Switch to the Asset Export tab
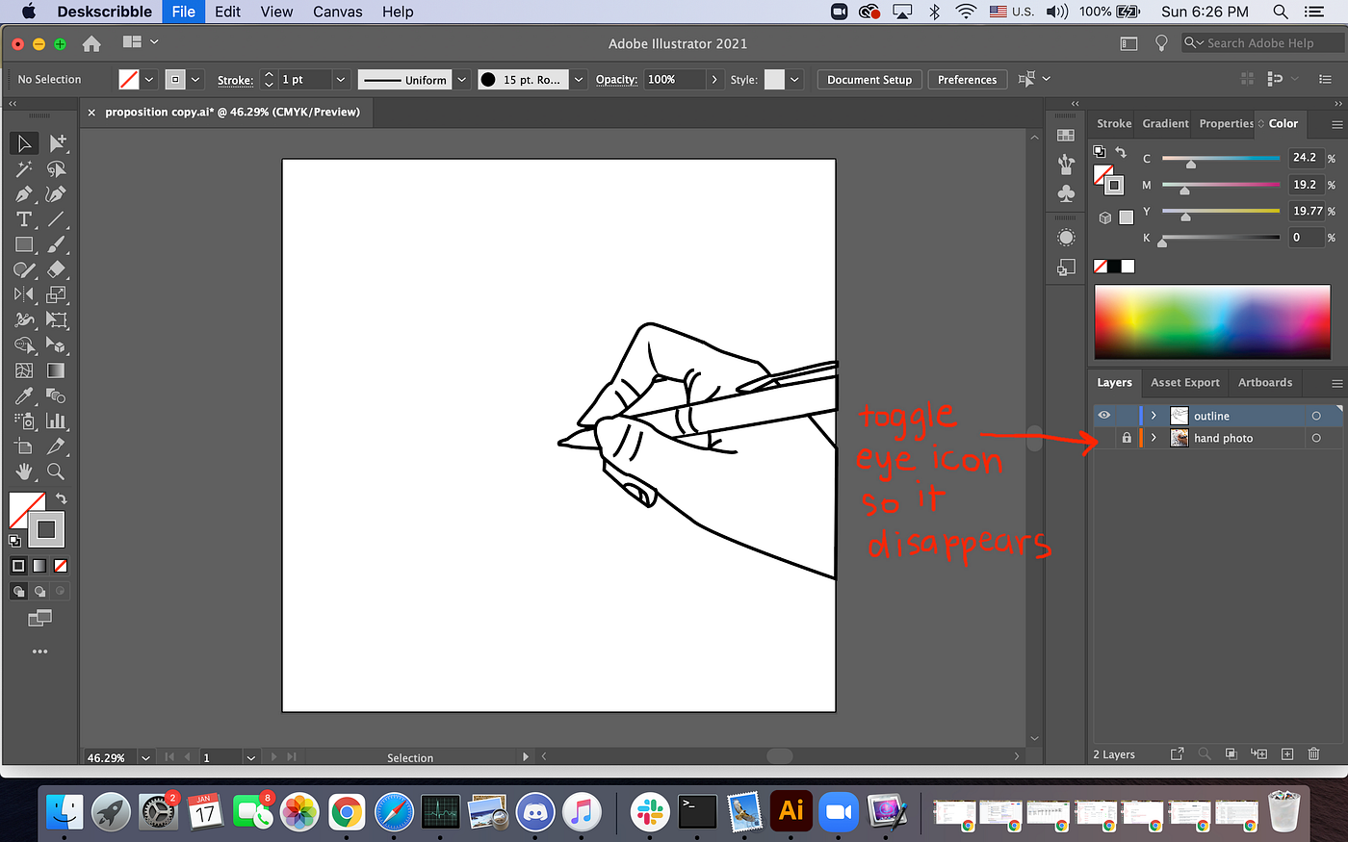 pyautogui.click(x=1184, y=382)
